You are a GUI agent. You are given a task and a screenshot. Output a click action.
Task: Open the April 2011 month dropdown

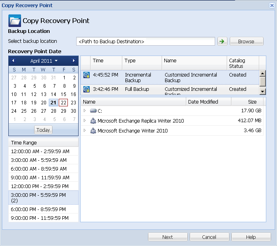(x=44, y=61)
